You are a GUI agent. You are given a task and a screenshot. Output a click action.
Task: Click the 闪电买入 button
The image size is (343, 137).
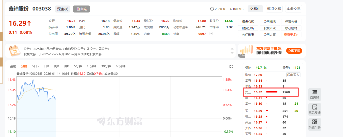[x=293, y=75]
